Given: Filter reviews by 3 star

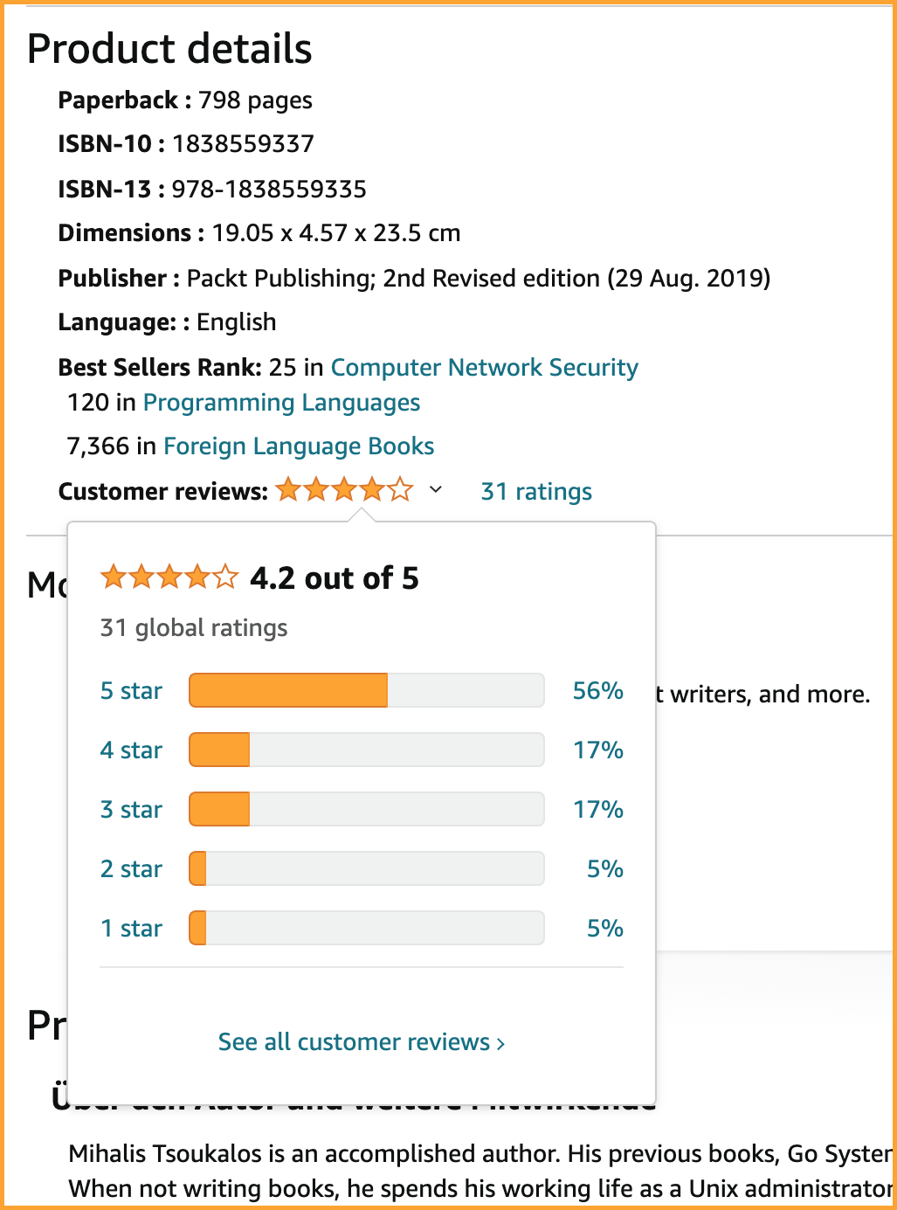Looking at the screenshot, I should pos(131,810).
